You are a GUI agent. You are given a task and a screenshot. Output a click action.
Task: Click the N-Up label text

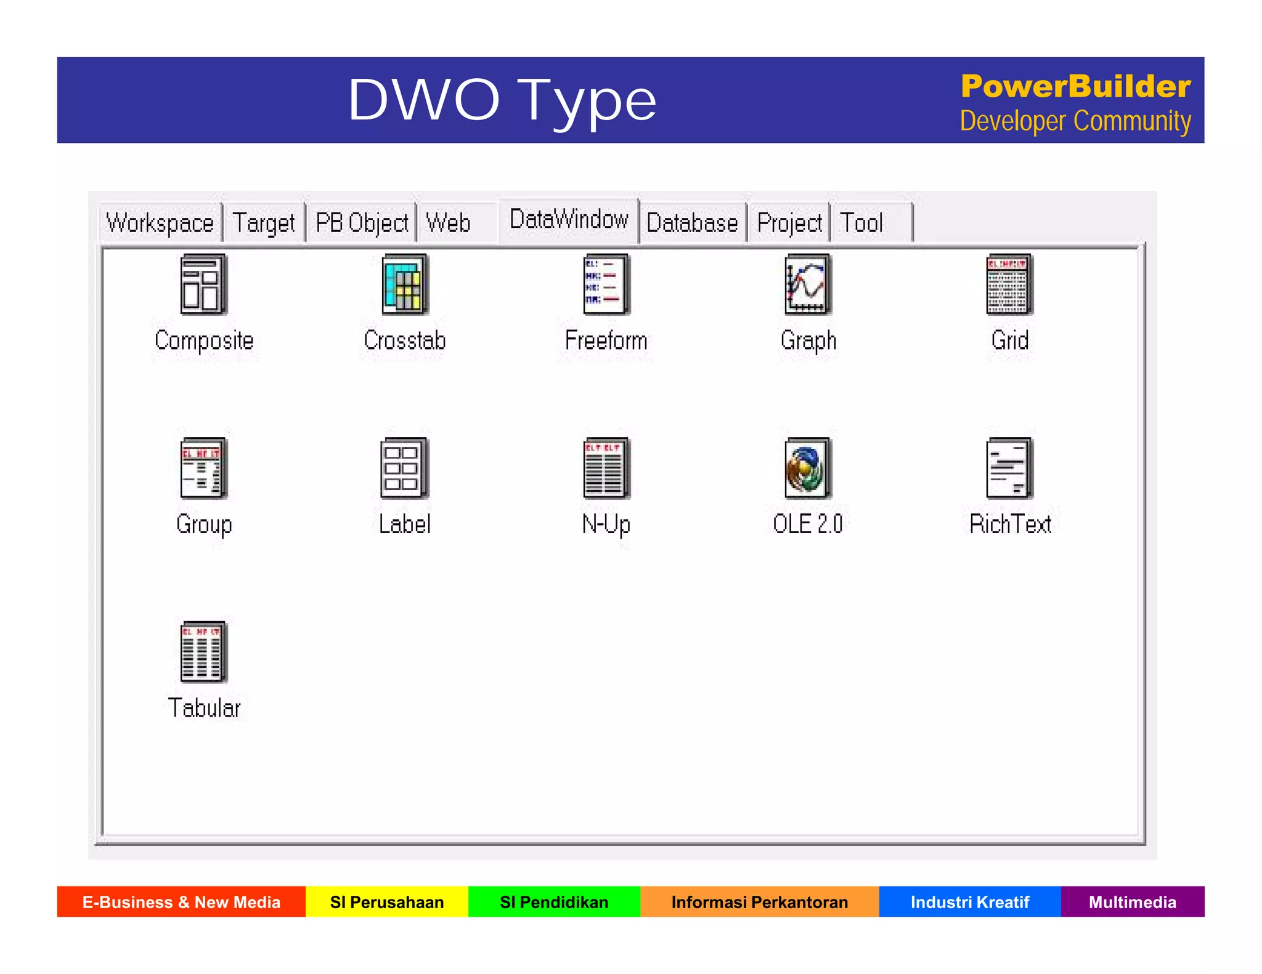pos(606,525)
